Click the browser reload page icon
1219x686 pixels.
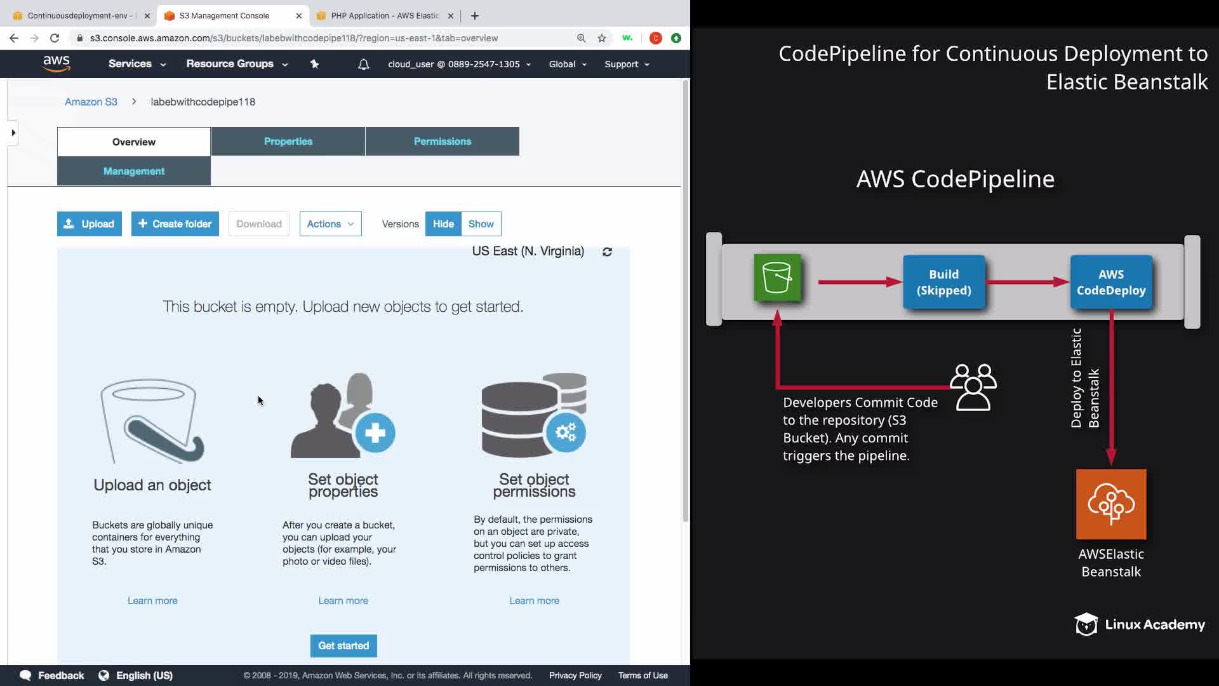click(55, 38)
